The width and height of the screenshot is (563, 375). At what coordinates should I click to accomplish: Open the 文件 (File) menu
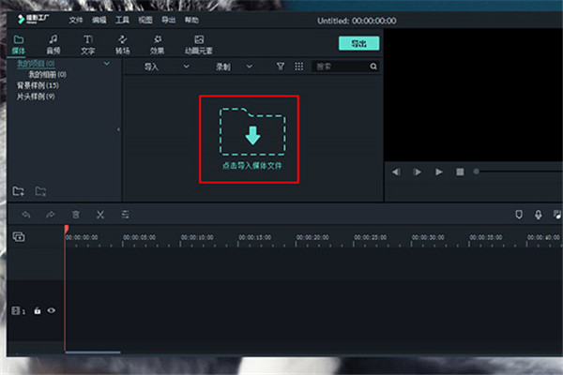coord(76,19)
